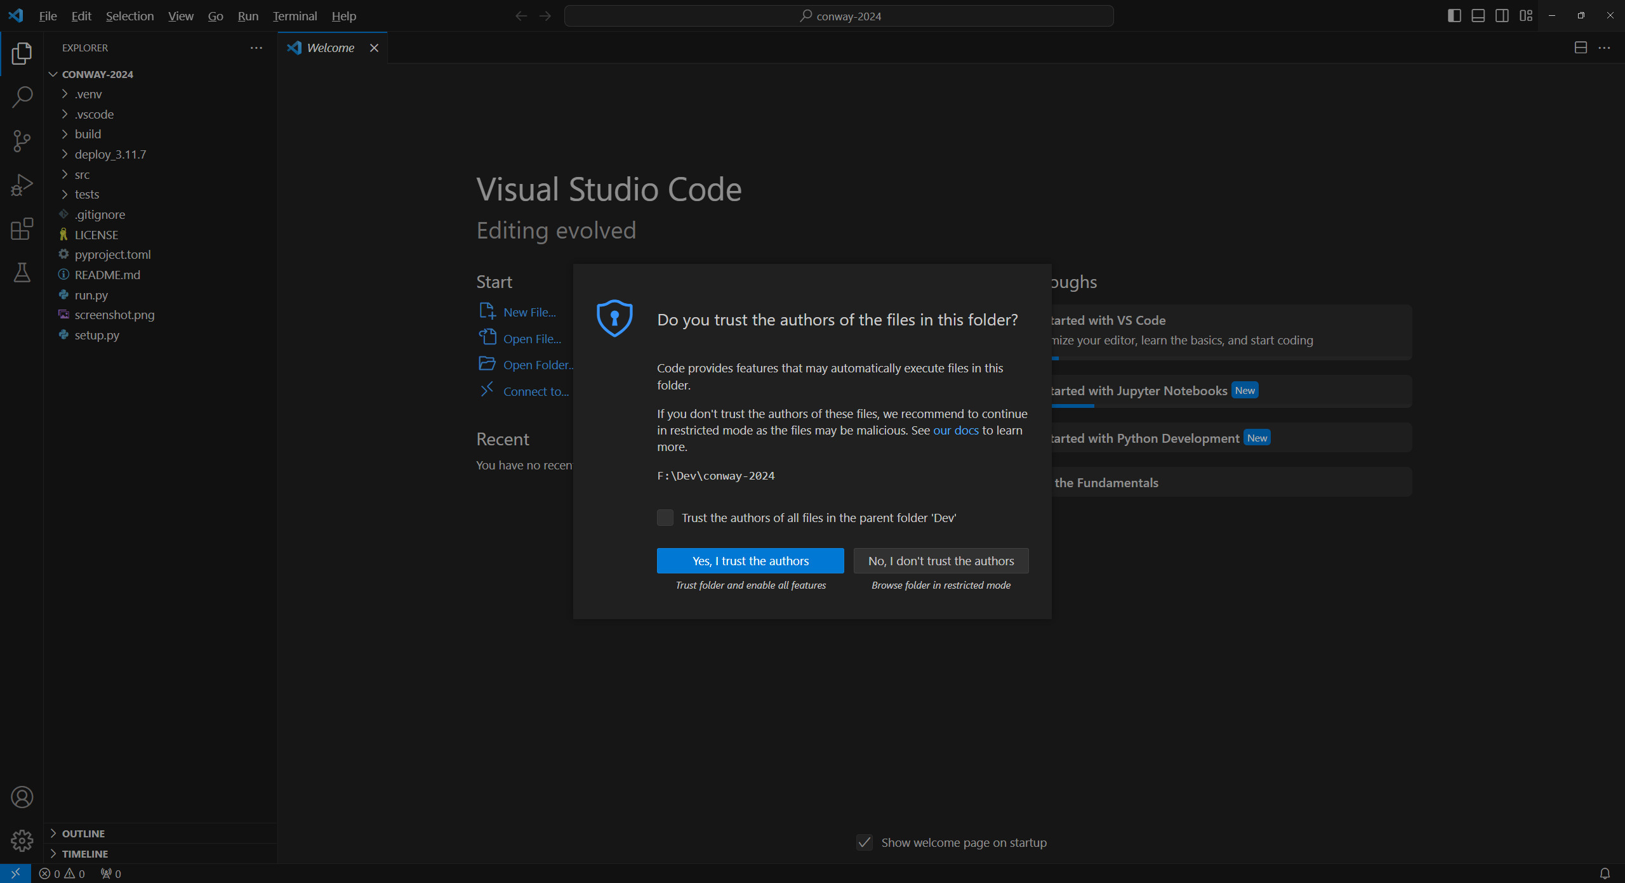Open the Terminal menu
1625x883 pixels.
click(295, 16)
